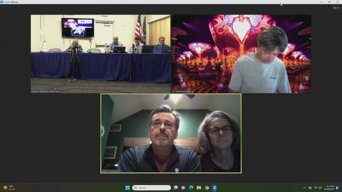This screenshot has height=192, width=342.
Task: Select the psychedelic background participant video tile
Action: coord(242,54)
